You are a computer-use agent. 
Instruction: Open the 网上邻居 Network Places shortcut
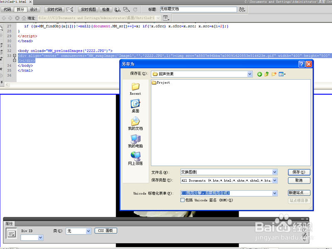(135, 159)
